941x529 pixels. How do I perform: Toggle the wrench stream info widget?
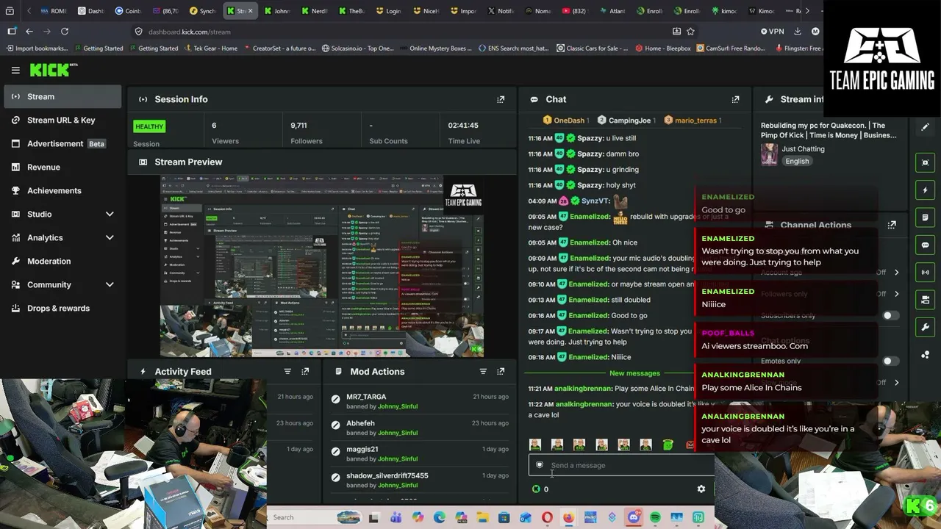point(925,327)
